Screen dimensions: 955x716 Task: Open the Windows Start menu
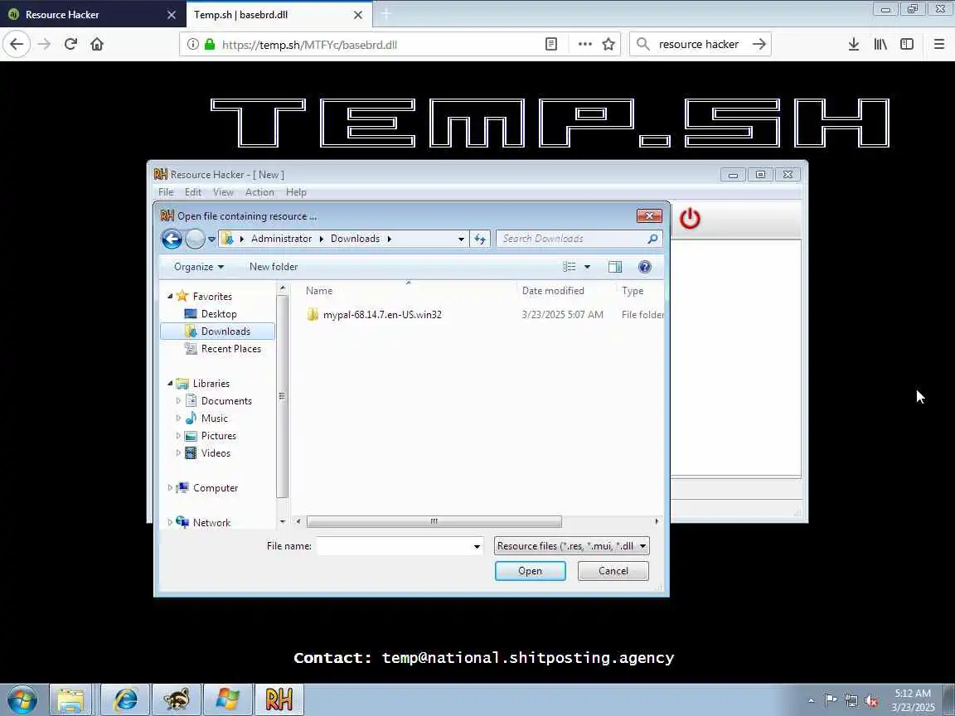22,699
